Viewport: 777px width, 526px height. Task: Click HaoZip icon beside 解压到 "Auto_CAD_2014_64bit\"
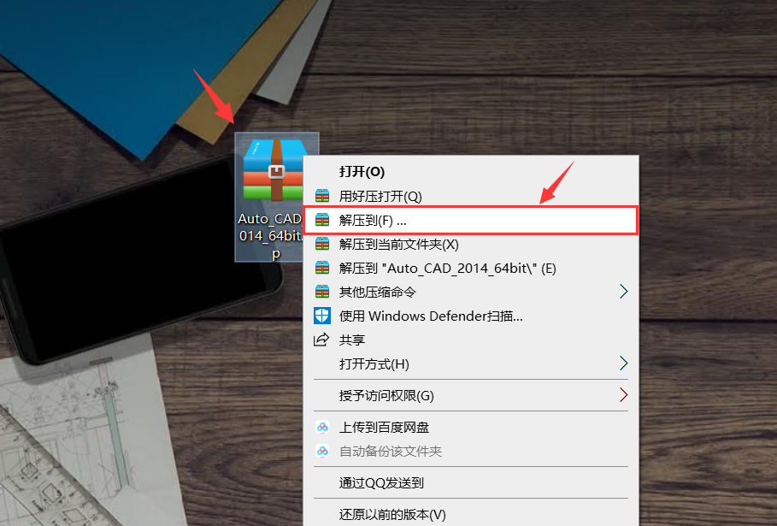322,268
